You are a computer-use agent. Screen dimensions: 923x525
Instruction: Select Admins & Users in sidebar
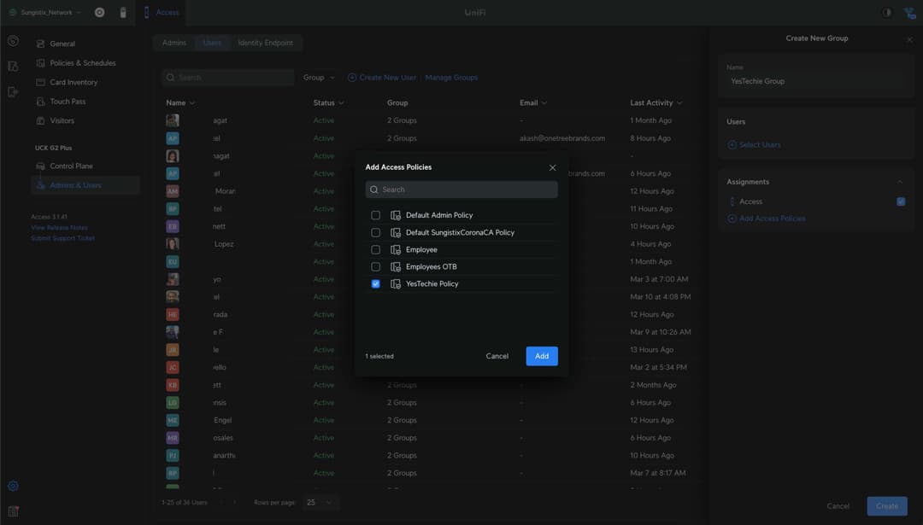pos(85,185)
